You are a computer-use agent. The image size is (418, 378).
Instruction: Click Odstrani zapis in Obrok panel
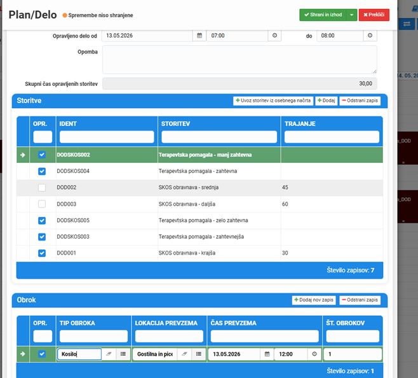click(360, 300)
